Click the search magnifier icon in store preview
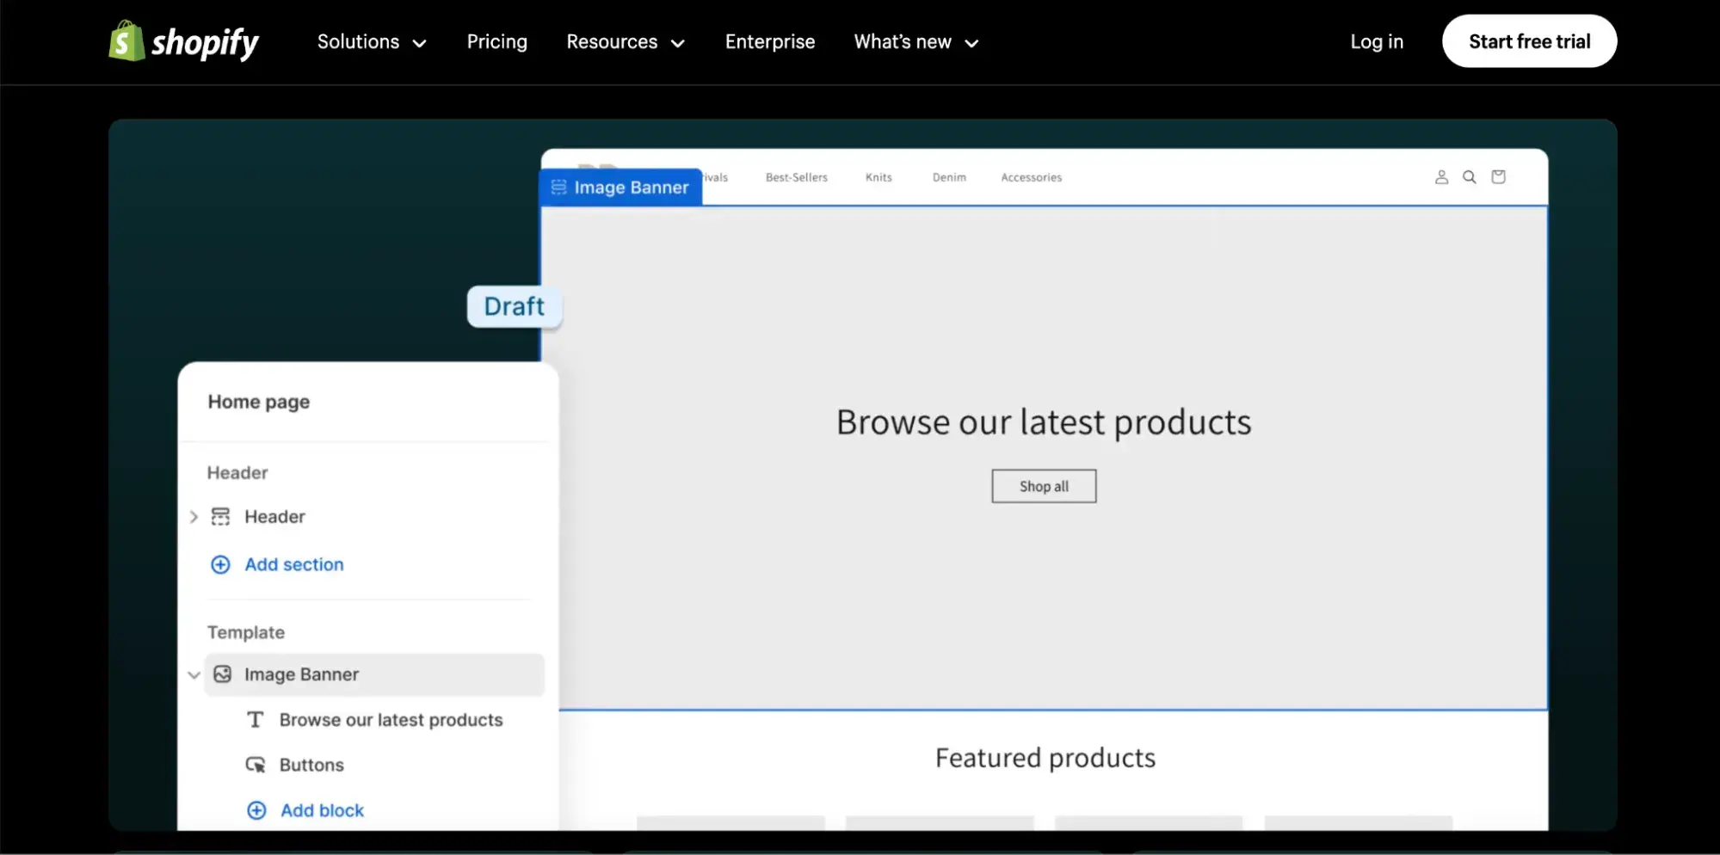 click(x=1470, y=177)
